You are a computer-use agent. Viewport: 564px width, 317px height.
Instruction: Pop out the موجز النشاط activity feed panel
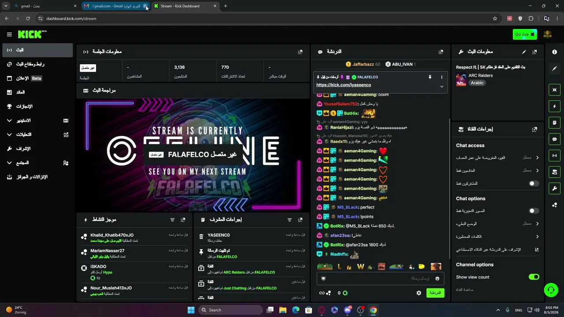[x=183, y=220]
